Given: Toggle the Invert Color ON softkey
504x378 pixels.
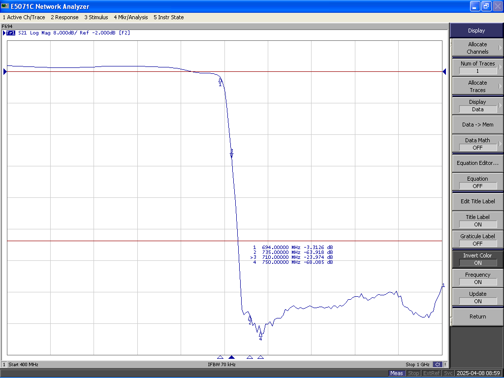Looking at the screenshot, I should pyautogui.click(x=477, y=259).
